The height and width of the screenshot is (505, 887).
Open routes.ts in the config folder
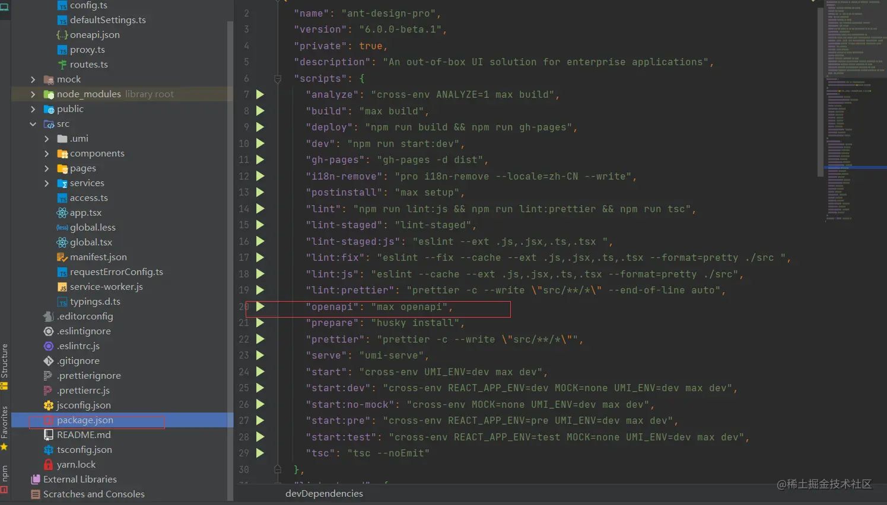coord(89,65)
